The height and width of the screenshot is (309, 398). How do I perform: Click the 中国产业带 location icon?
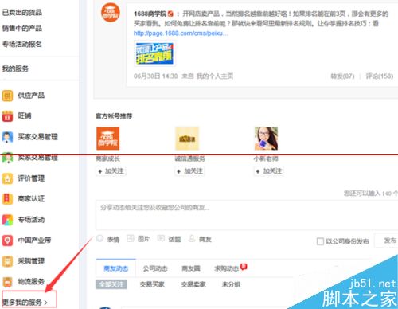tap(7, 241)
